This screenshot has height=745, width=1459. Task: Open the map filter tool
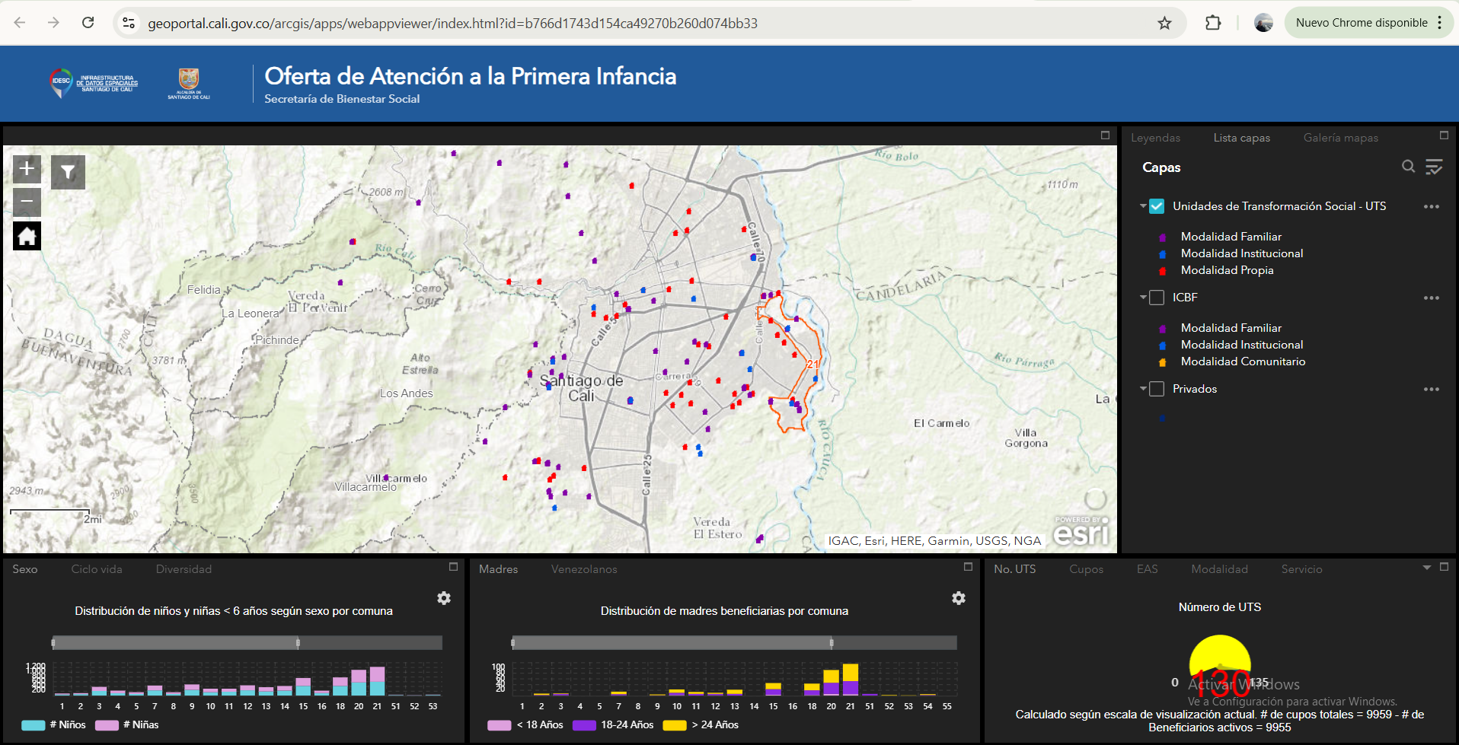pos(68,172)
